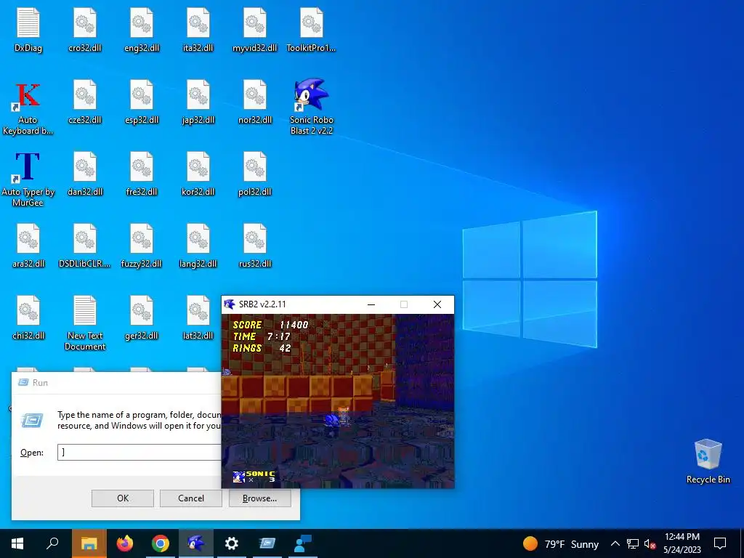Image resolution: width=744 pixels, height=558 pixels.
Task: Open the Windows Start menu
Action: (17, 543)
